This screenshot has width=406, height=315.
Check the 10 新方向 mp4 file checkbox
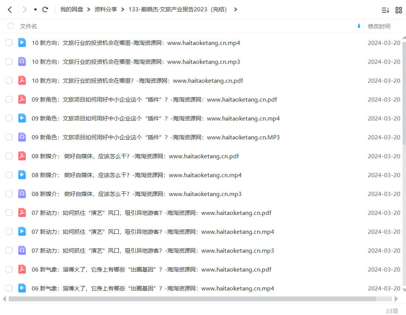pos(9,43)
